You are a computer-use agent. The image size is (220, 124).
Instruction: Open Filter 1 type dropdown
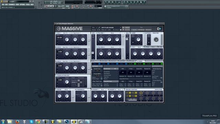tap(115, 33)
